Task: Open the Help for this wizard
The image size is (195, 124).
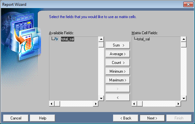Action: coord(43,118)
